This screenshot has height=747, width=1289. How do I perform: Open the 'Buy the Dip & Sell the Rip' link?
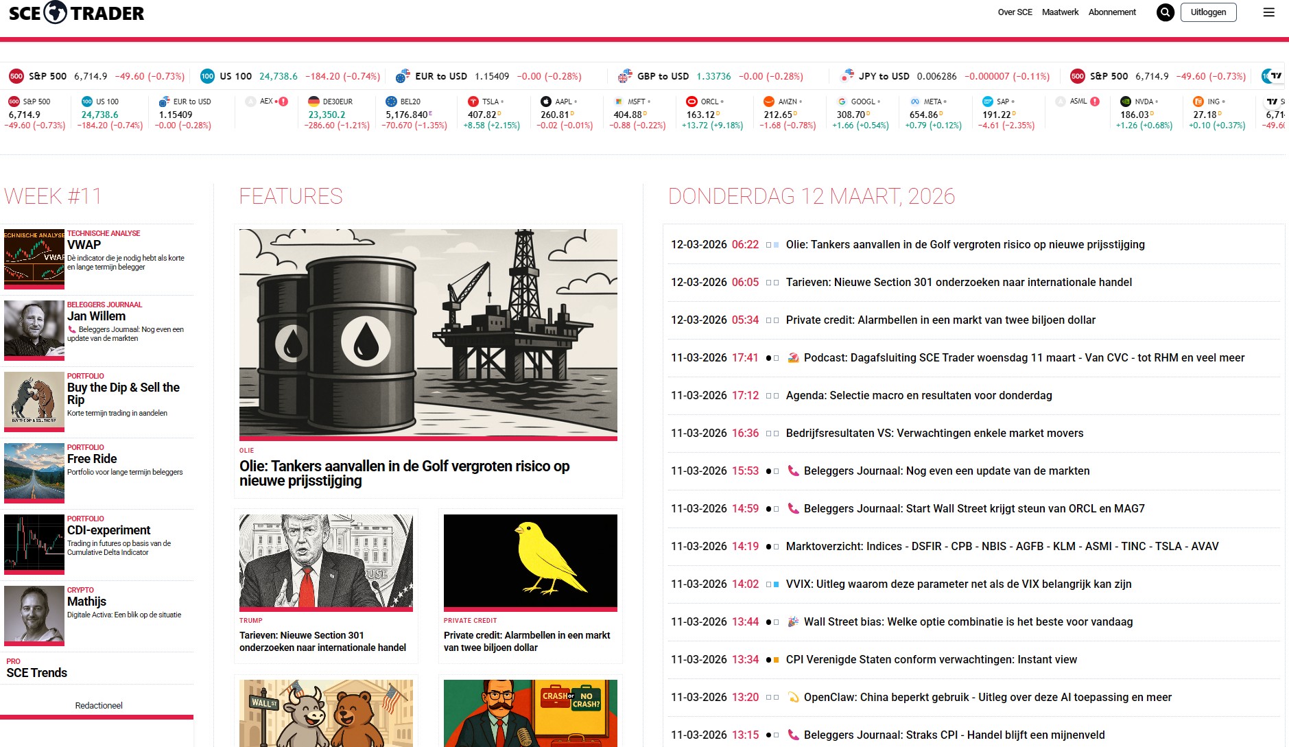click(x=123, y=394)
